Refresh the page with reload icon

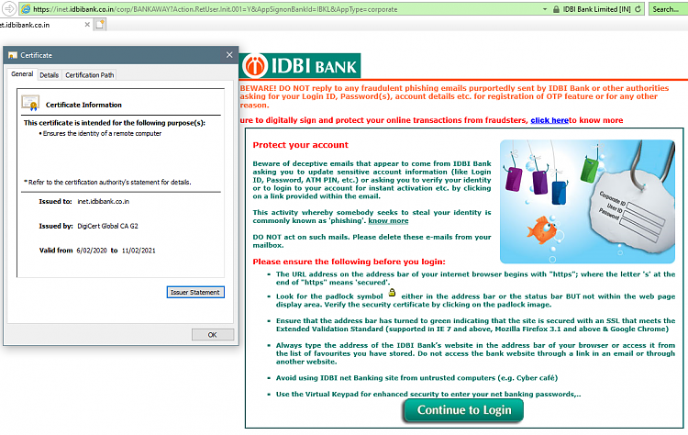(638, 9)
